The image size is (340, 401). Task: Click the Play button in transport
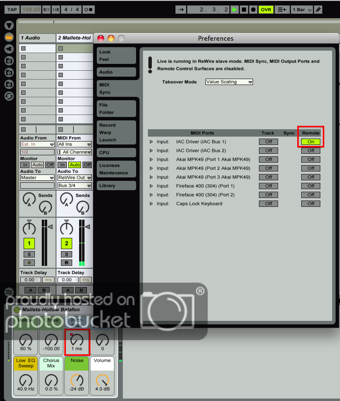pos(234,10)
